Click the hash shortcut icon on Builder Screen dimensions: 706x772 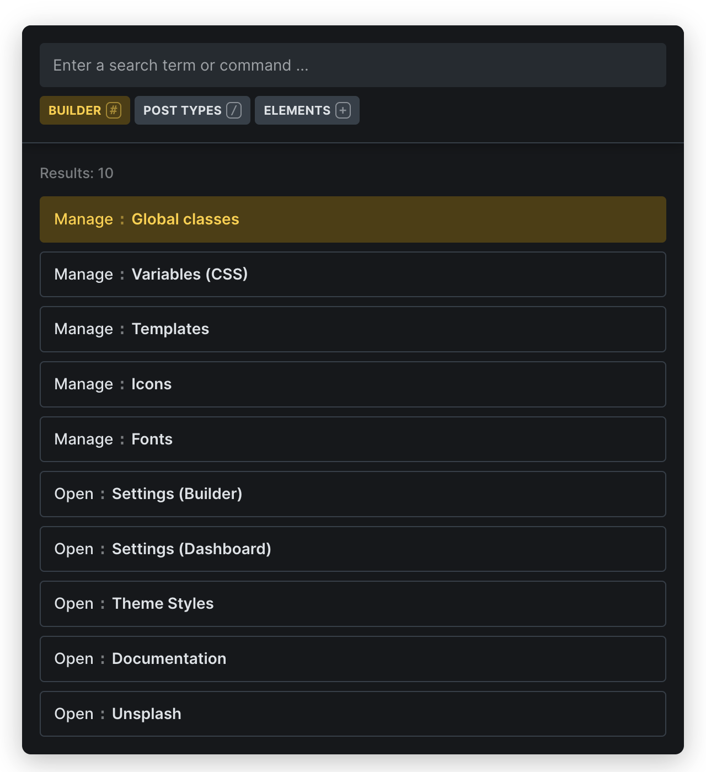point(114,110)
